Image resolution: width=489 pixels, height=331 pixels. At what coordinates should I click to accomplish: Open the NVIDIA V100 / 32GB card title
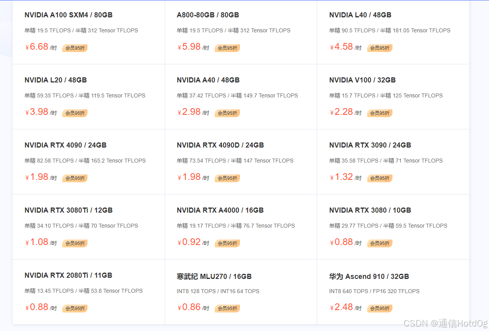[363, 80]
